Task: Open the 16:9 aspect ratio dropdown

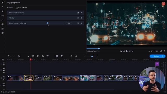Action: click(151, 51)
